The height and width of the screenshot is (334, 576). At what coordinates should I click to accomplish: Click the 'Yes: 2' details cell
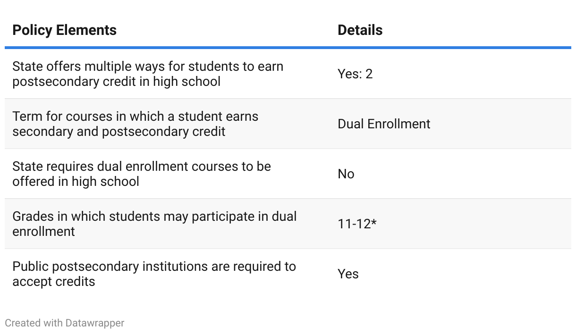(355, 74)
